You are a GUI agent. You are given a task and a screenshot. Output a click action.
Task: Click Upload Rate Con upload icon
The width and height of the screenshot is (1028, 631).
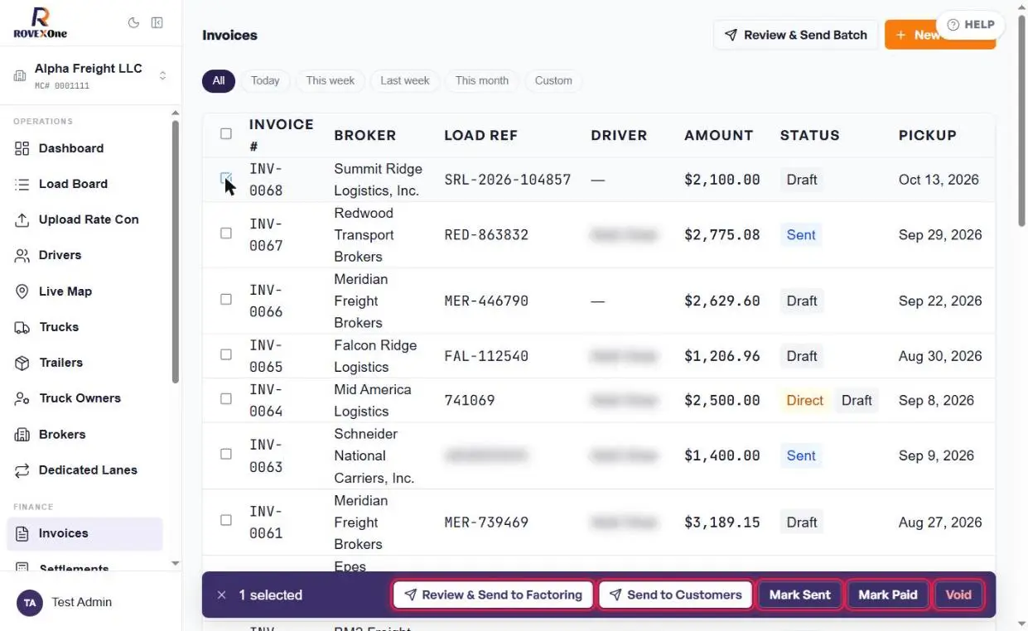pyautogui.click(x=22, y=219)
